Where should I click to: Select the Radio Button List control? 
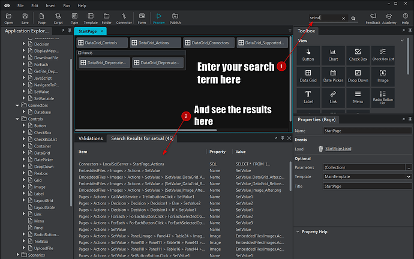coord(383,98)
